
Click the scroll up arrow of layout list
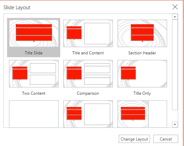[x=175, y=17]
